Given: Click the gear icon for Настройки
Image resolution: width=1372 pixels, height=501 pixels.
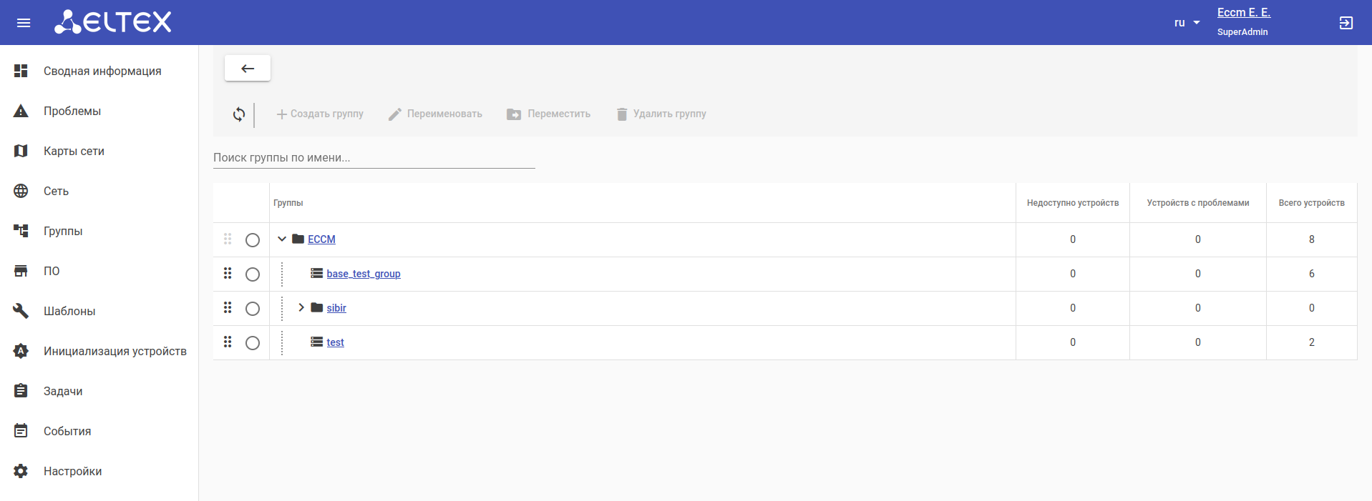Looking at the screenshot, I should pos(21,471).
